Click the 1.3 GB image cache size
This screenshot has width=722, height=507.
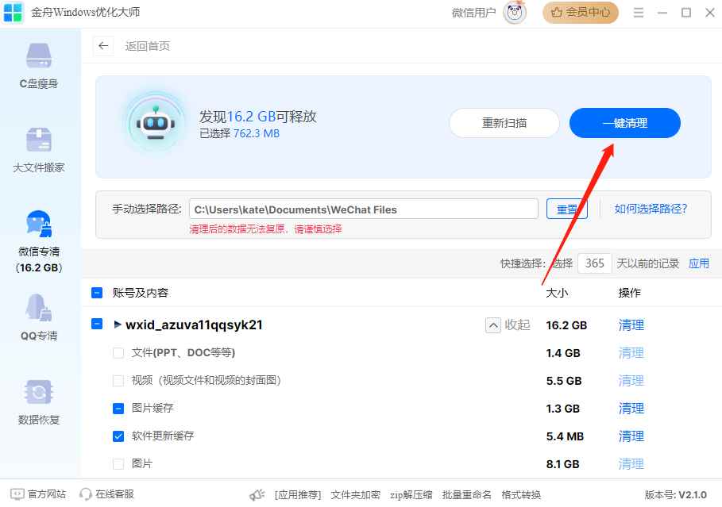point(562,409)
